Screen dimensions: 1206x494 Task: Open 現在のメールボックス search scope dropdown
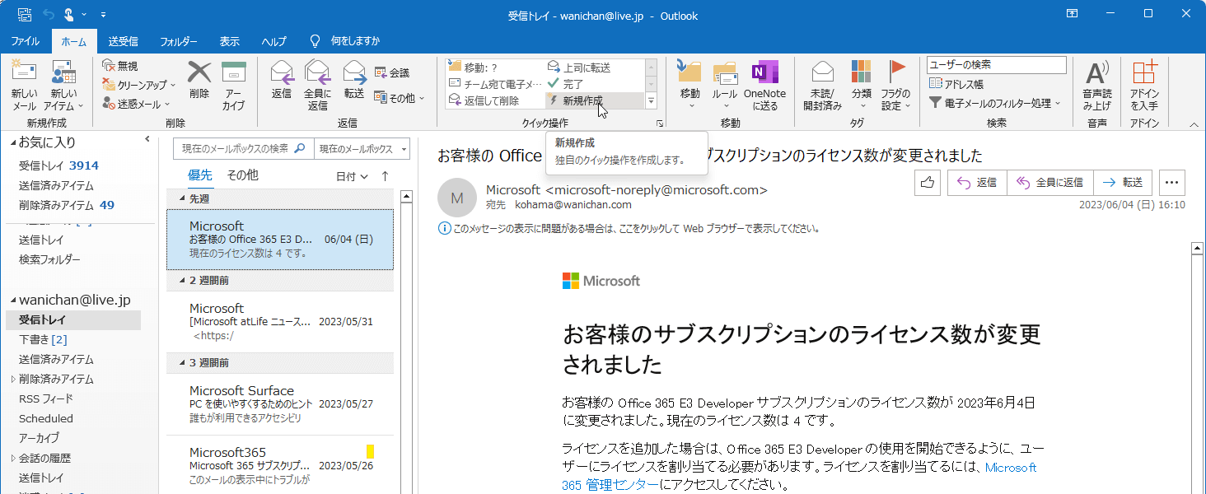point(362,149)
